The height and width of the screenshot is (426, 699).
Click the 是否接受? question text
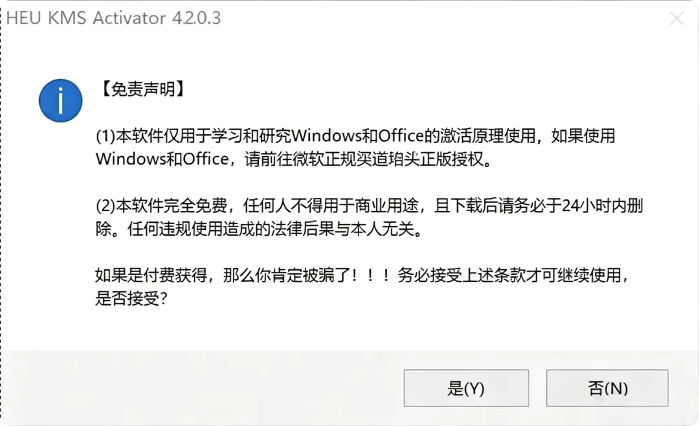coord(131,298)
